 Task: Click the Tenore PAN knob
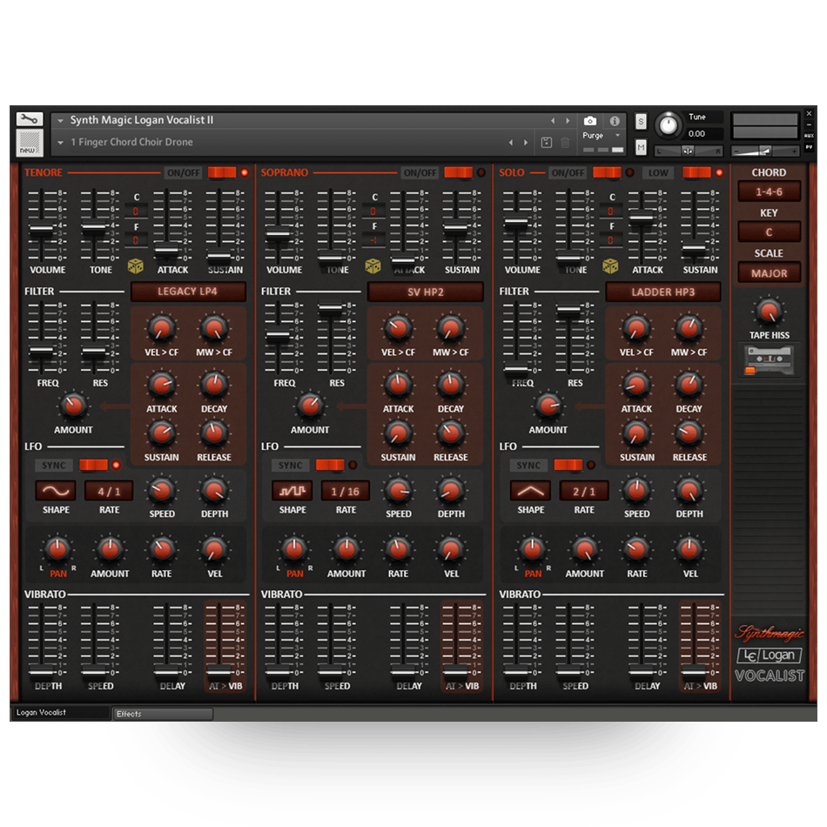57,549
